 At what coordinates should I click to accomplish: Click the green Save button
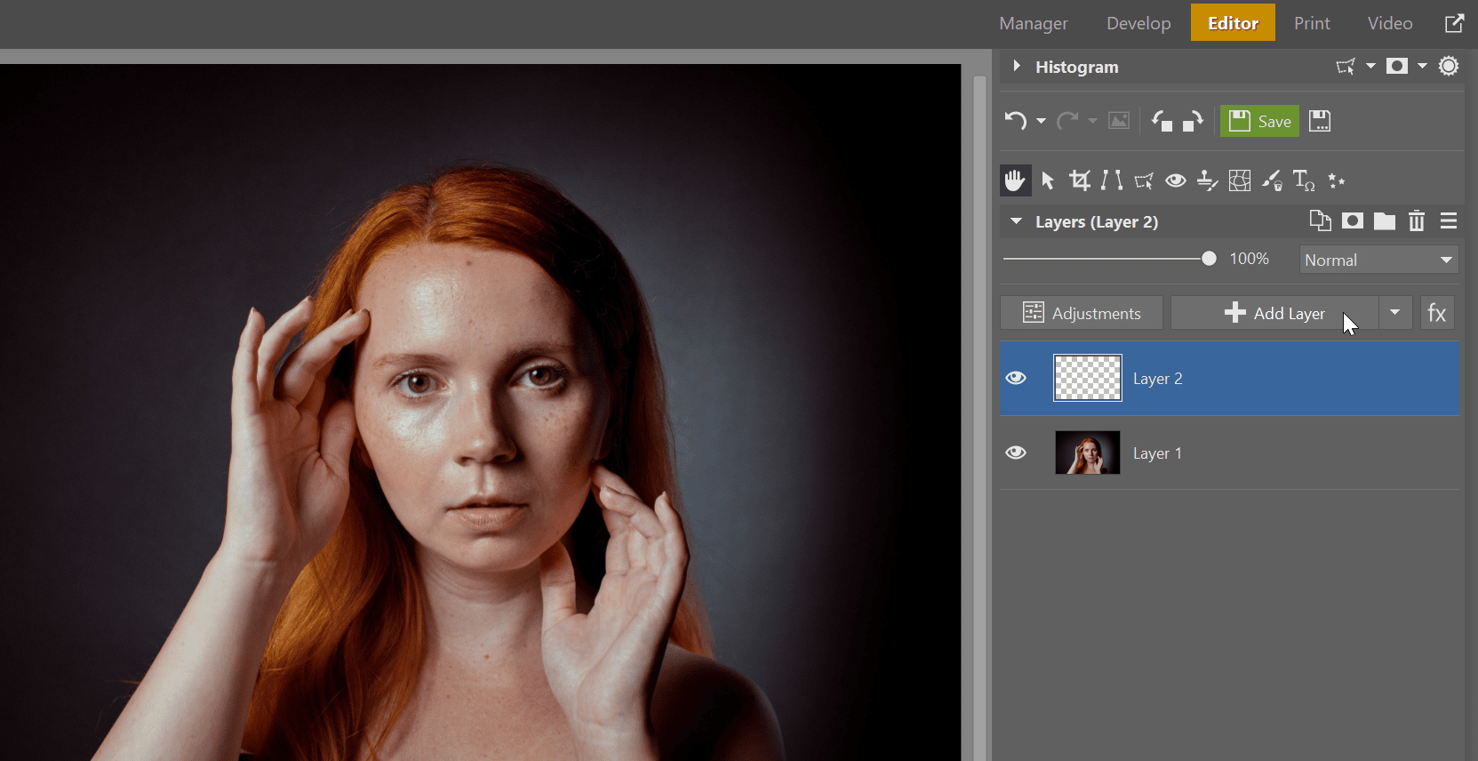[x=1259, y=121]
